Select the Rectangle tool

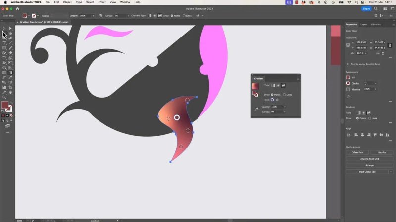[x=4, y=48]
